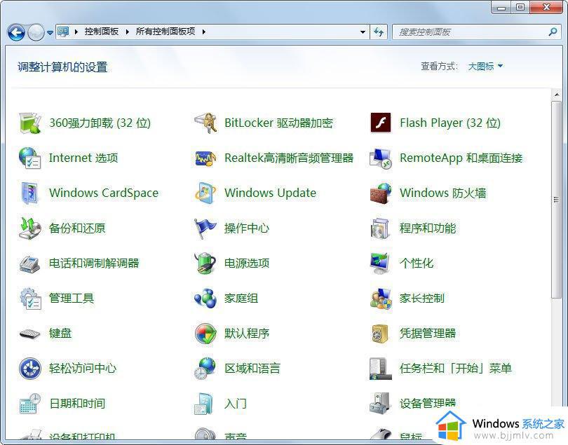Open the 区域和语言 globe clock icon
This screenshot has height=445, width=568.
point(205,368)
